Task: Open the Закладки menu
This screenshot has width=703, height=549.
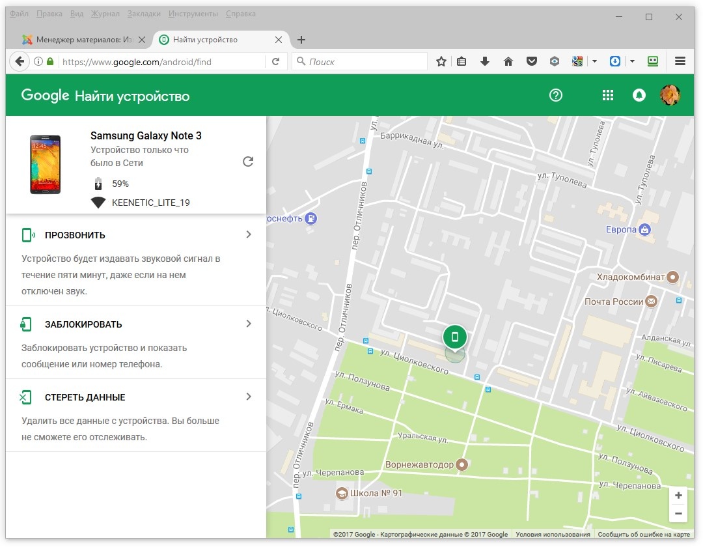Action: click(x=144, y=14)
